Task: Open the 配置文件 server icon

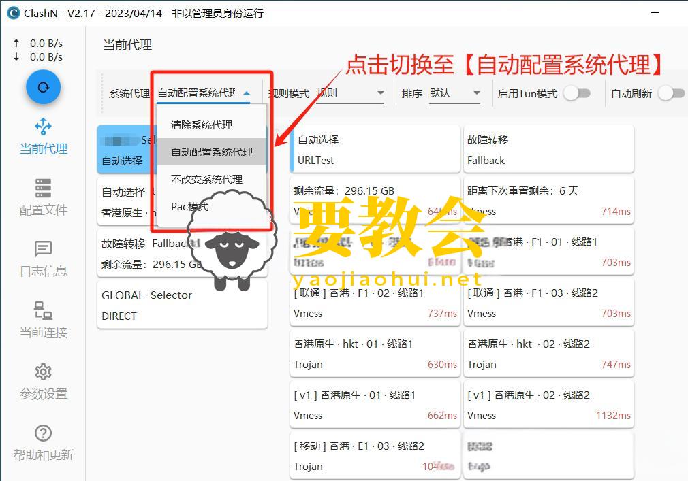Action: pos(43,188)
